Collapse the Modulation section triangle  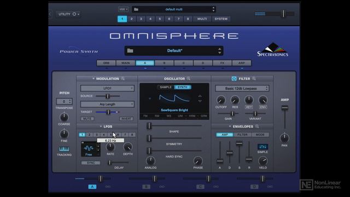click(94, 79)
